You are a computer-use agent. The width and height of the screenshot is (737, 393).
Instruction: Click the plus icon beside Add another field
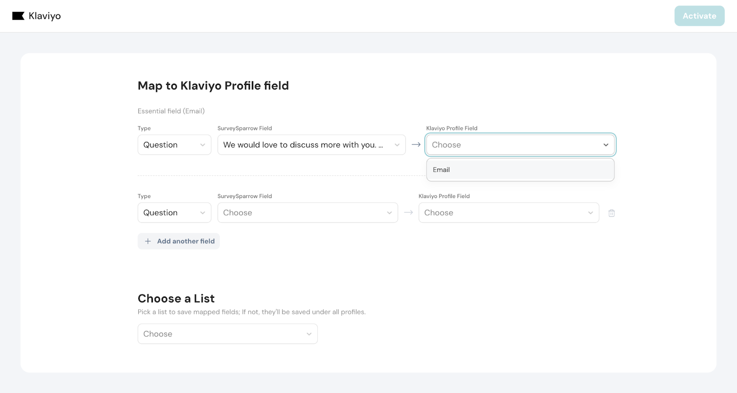[x=148, y=241]
